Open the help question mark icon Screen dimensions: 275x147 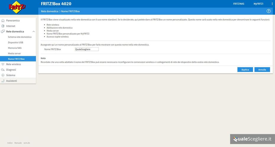(268, 11)
